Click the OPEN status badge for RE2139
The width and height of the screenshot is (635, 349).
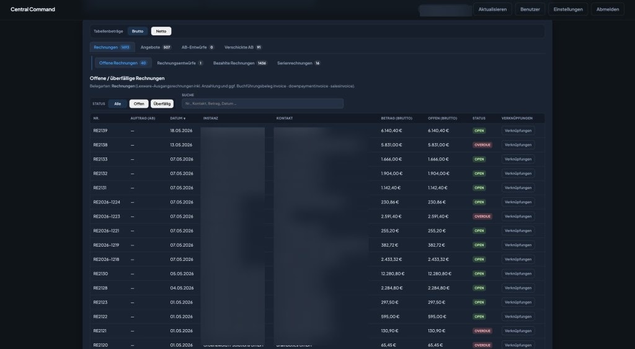[479, 131]
